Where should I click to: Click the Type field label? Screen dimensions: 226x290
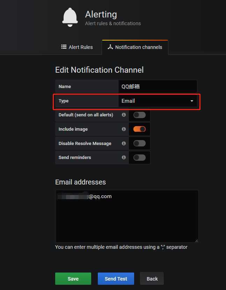(x=64, y=101)
